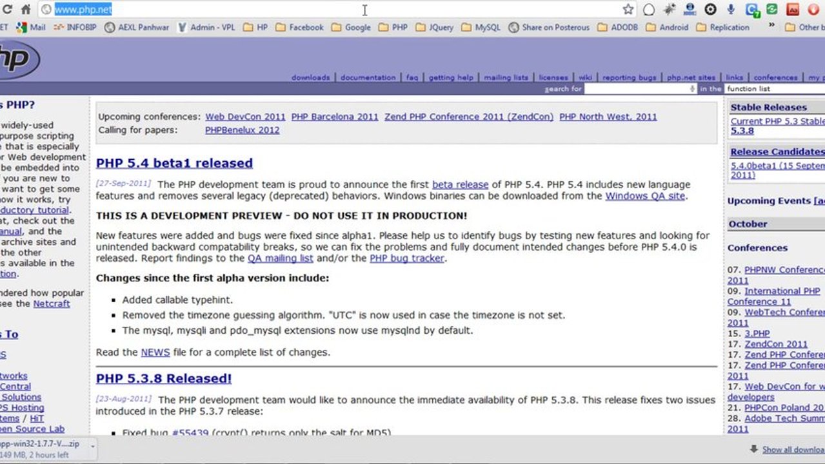Open the QA mailing list link
The image size is (825, 464).
[x=280, y=258]
